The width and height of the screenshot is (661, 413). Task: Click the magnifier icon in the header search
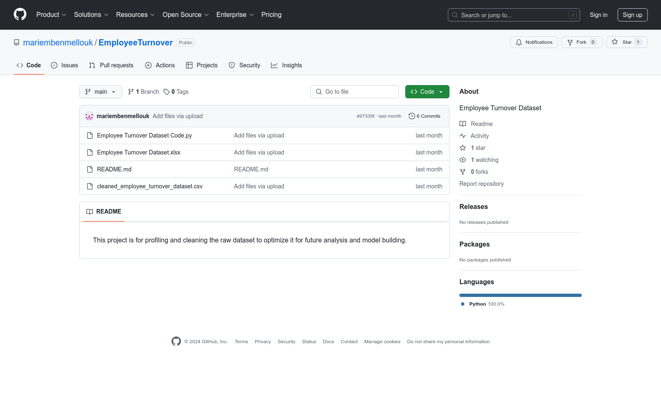point(455,15)
